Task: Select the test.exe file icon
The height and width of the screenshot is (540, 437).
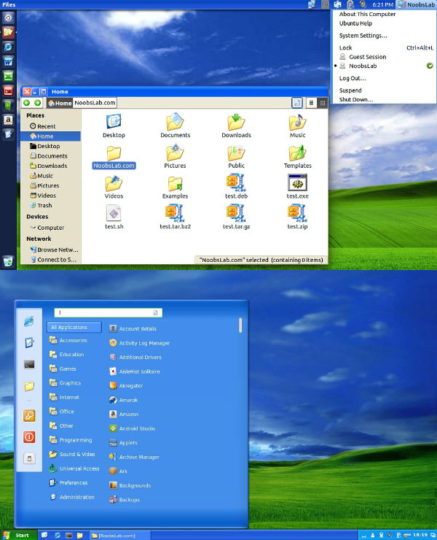Action: [297, 182]
